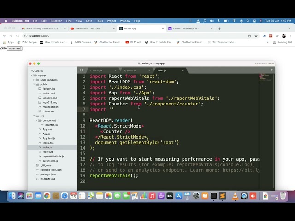Open Spotlight search in menu bar
This screenshot has width=295, height=221.
pos(248,21)
